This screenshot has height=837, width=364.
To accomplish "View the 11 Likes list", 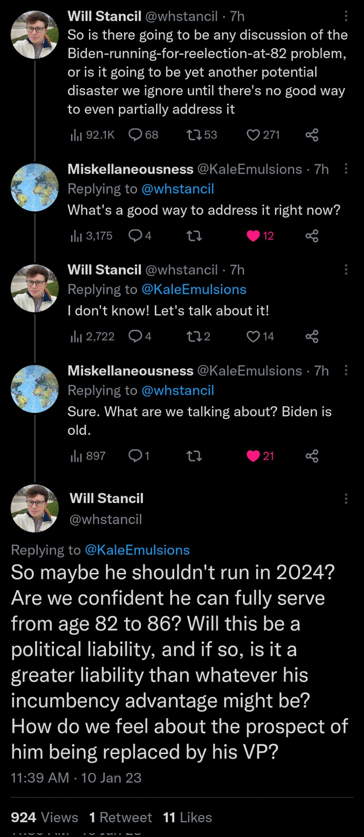I will pyautogui.click(x=188, y=817).
